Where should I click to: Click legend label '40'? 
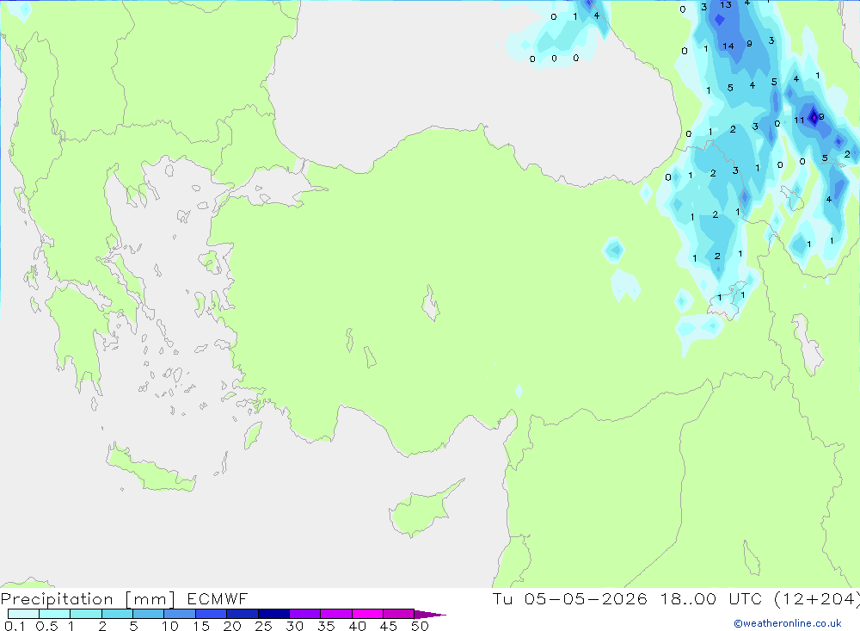[x=358, y=626]
